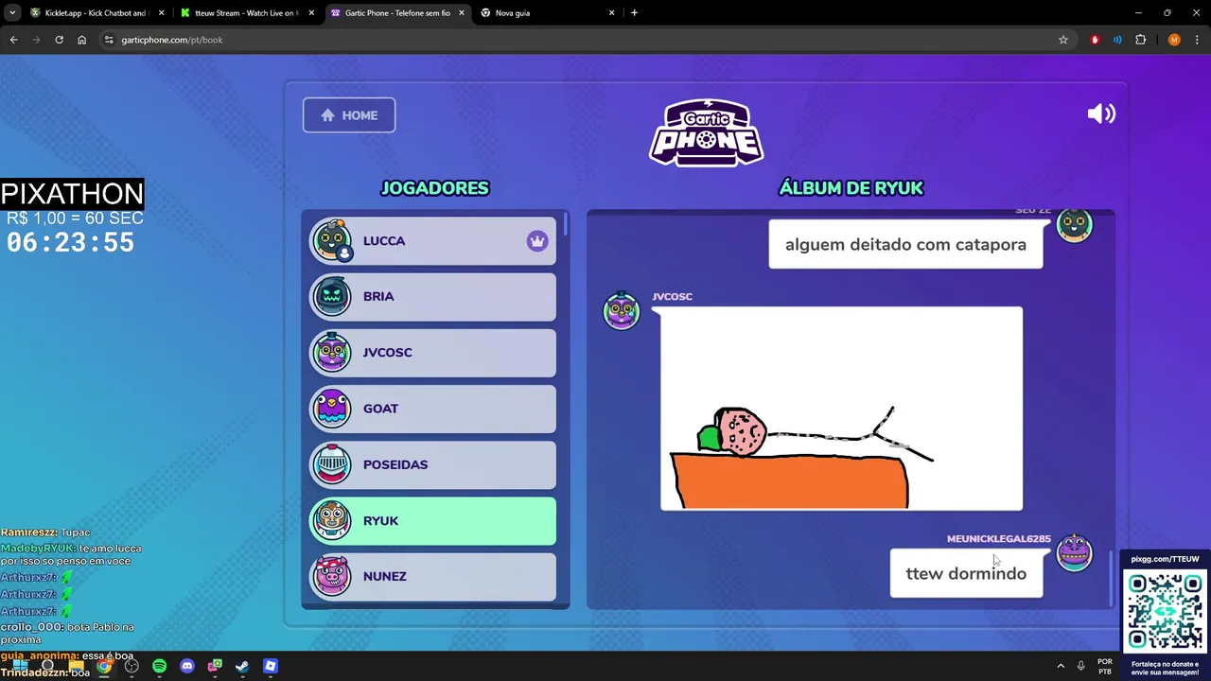
Task: Click the album panel scrollbar
Action: coord(1111,577)
